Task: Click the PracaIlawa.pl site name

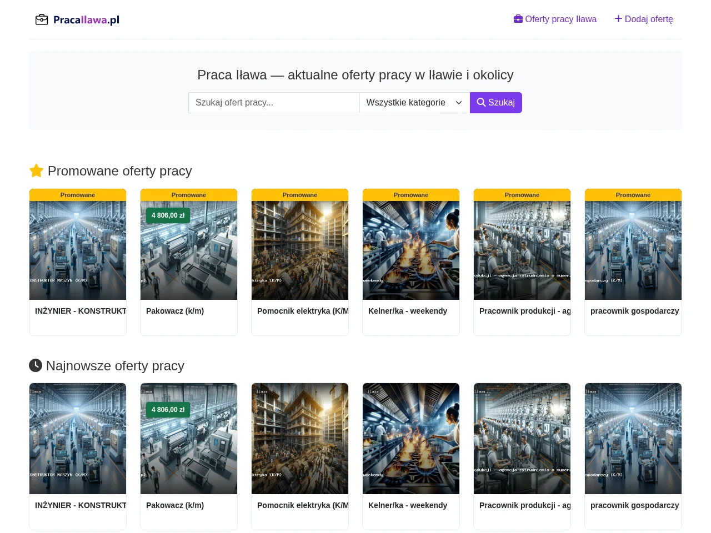Action: [x=87, y=20]
